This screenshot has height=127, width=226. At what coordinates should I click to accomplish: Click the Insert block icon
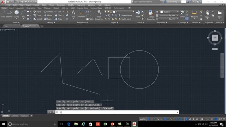point(138,14)
